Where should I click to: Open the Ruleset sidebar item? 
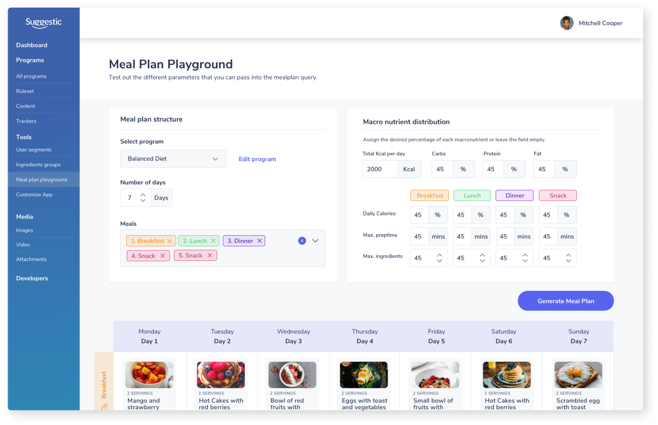click(25, 91)
